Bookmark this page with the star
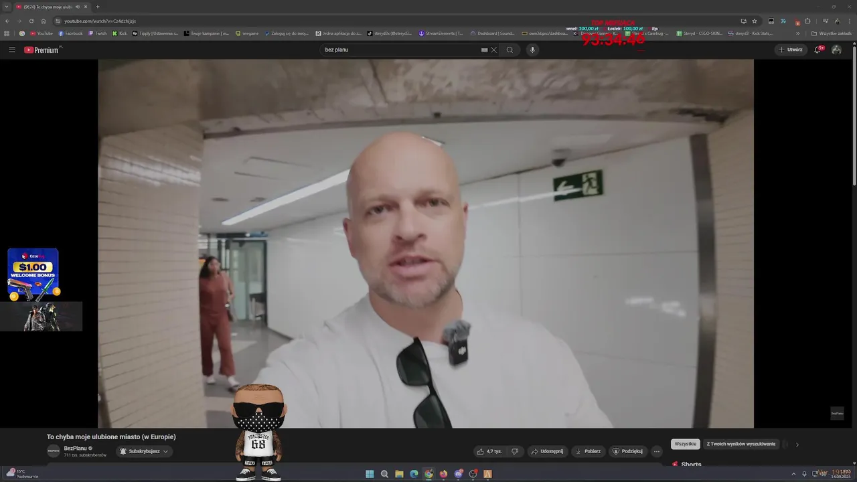The image size is (857, 482). (755, 21)
